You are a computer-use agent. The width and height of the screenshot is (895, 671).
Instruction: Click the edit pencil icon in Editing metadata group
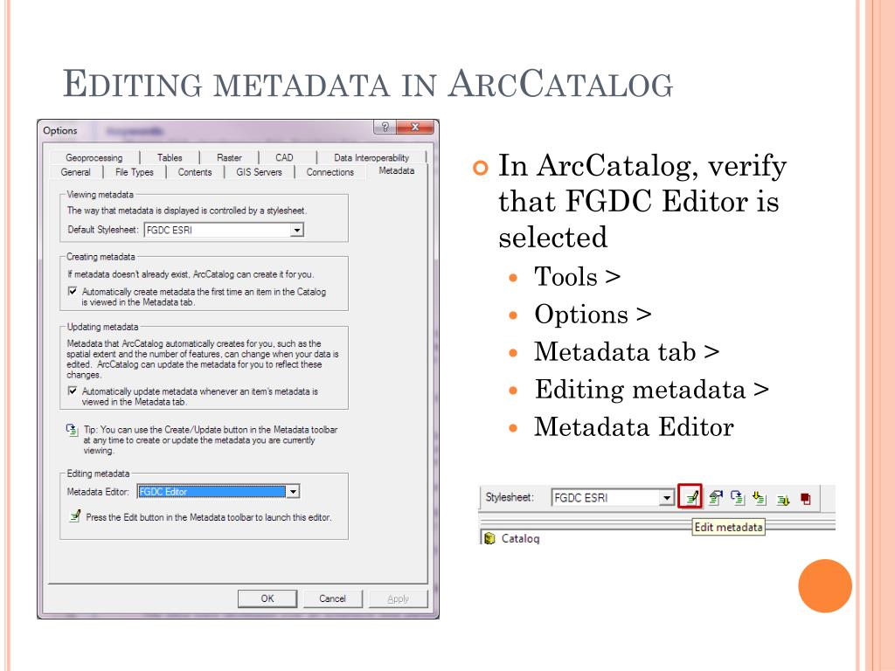74,516
